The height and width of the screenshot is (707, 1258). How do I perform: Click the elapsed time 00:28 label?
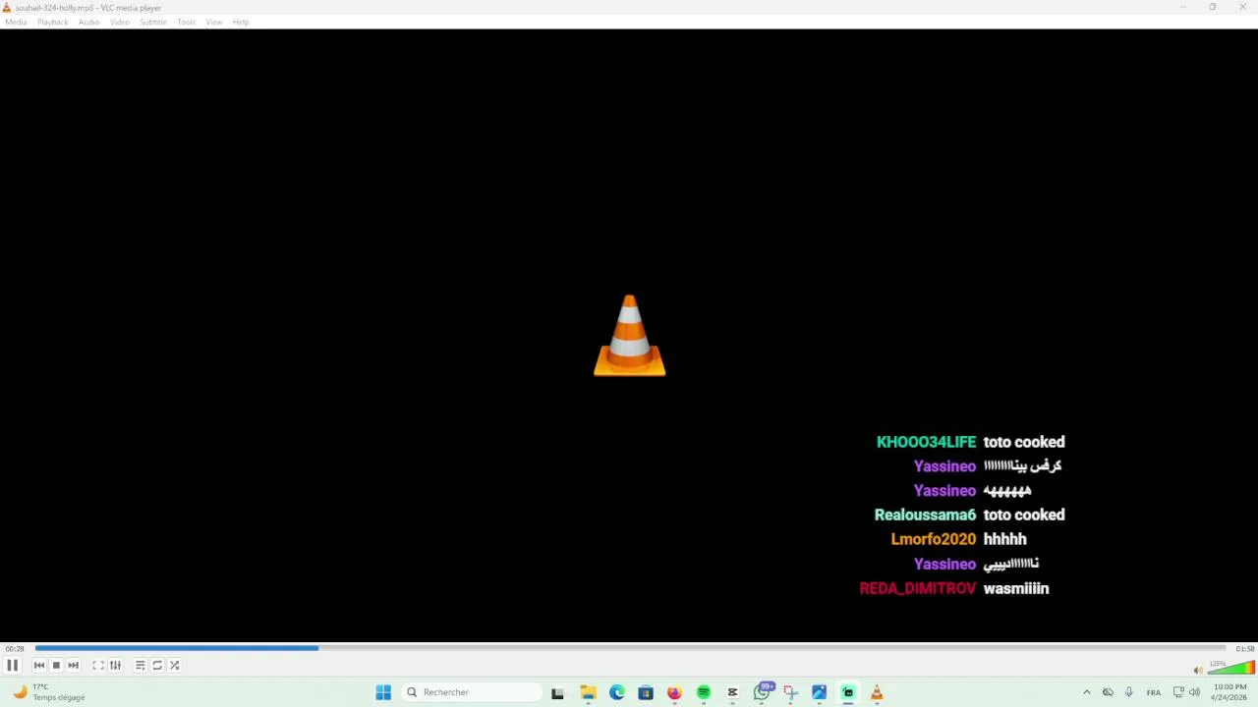coord(15,648)
